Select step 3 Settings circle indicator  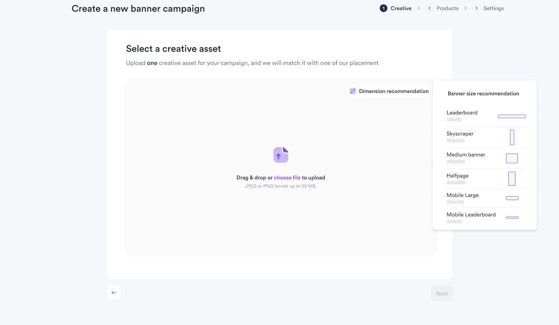[x=476, y=8]
